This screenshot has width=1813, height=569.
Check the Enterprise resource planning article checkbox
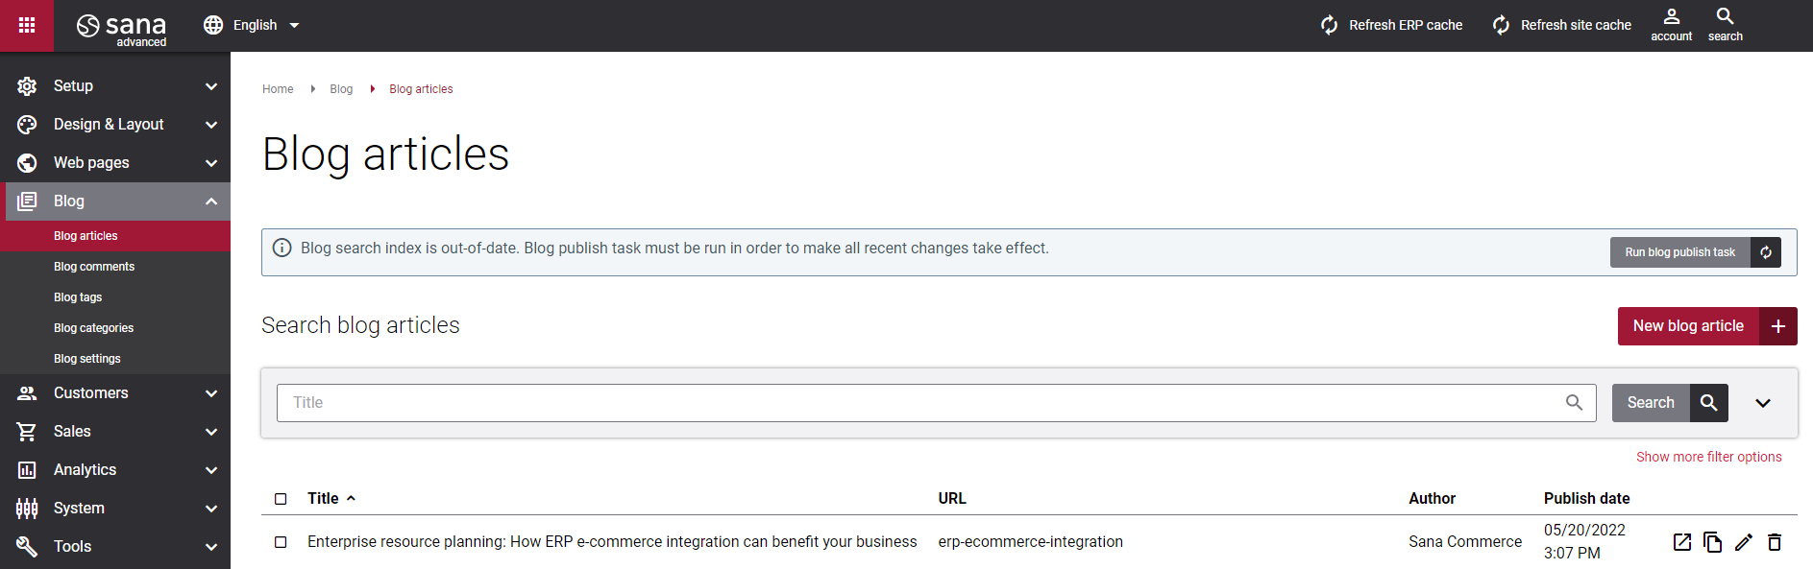281,542
